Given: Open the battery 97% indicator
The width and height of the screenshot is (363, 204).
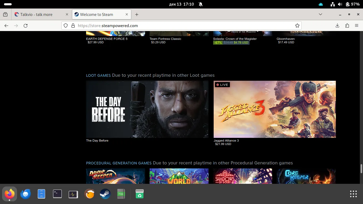Looking at the screenshot, I should click(x=353, y=4).
